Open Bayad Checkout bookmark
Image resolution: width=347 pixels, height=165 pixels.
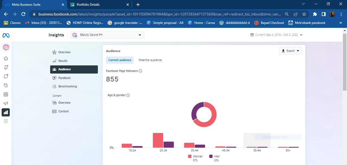pyautogui.click(x=269, y=23)
